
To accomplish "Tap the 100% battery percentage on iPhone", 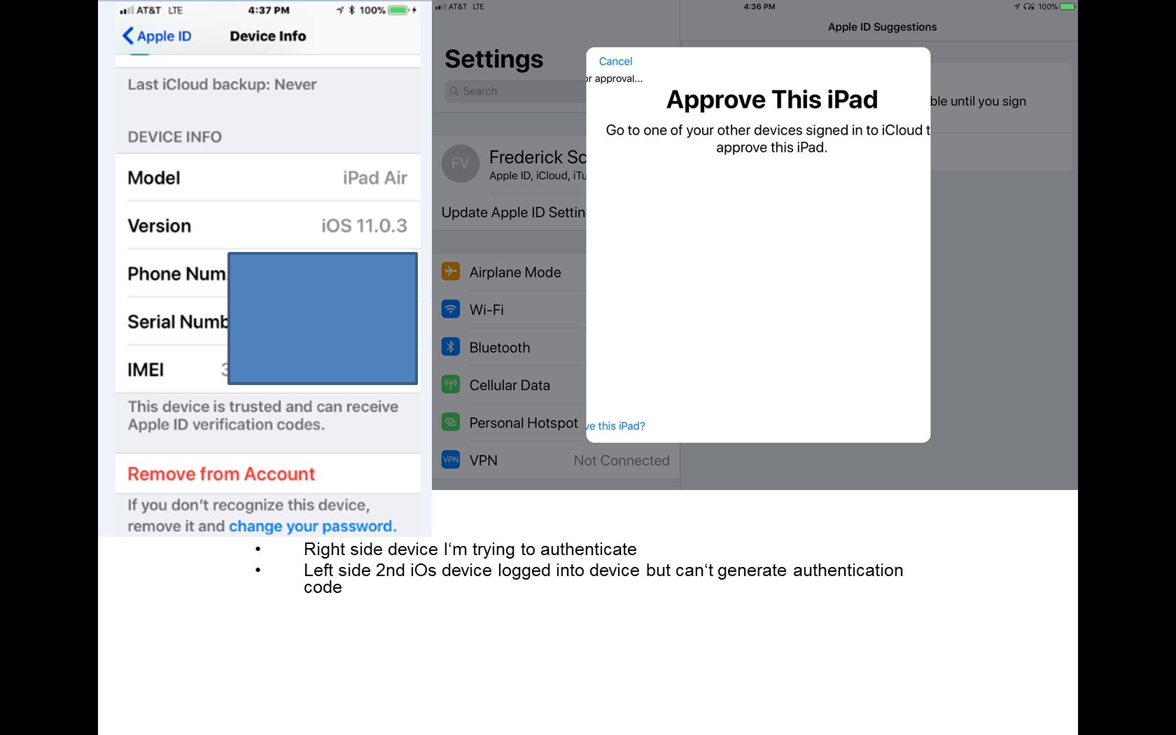I will (372, 10).
